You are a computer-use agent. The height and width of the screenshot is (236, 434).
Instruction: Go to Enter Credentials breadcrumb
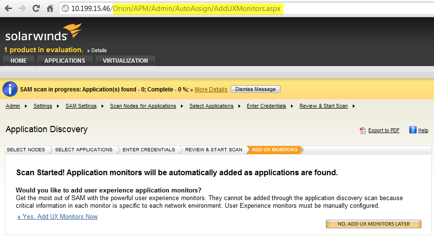pos(266,106)
